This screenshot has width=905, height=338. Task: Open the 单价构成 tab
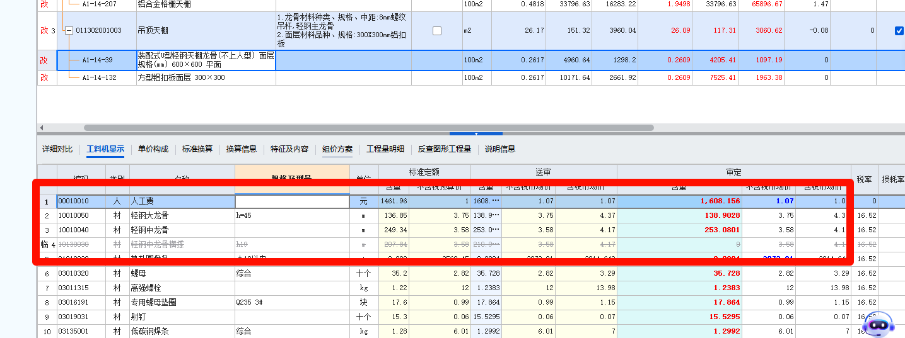coord(153,149)
